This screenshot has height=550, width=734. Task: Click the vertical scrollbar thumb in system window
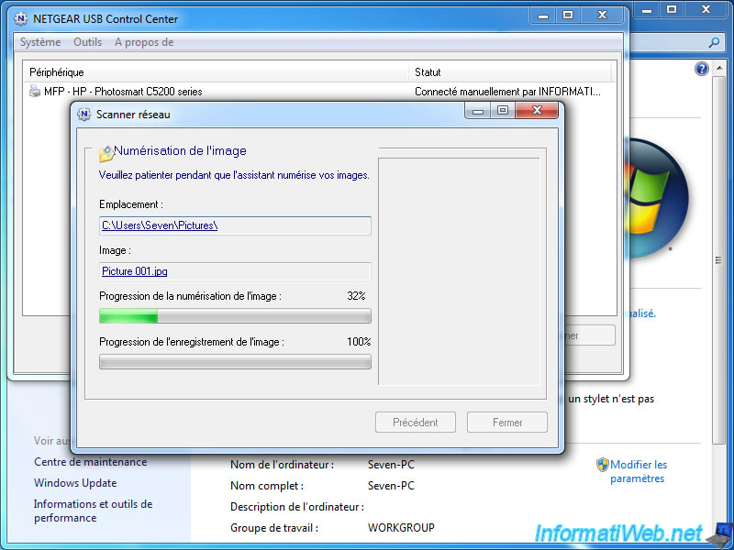pyautogui.click(x=718, y=260)
